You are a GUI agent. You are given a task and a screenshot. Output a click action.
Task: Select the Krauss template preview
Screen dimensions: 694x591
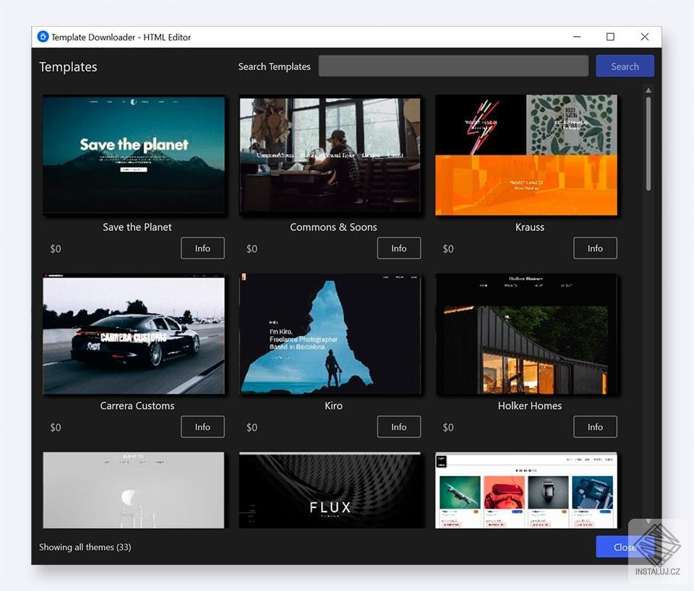point(526,155)
